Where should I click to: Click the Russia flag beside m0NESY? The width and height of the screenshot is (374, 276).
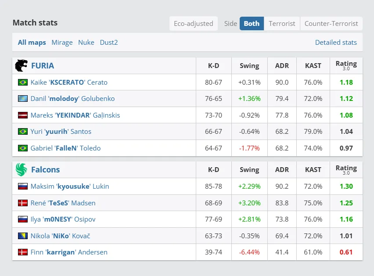coord(23,219)
